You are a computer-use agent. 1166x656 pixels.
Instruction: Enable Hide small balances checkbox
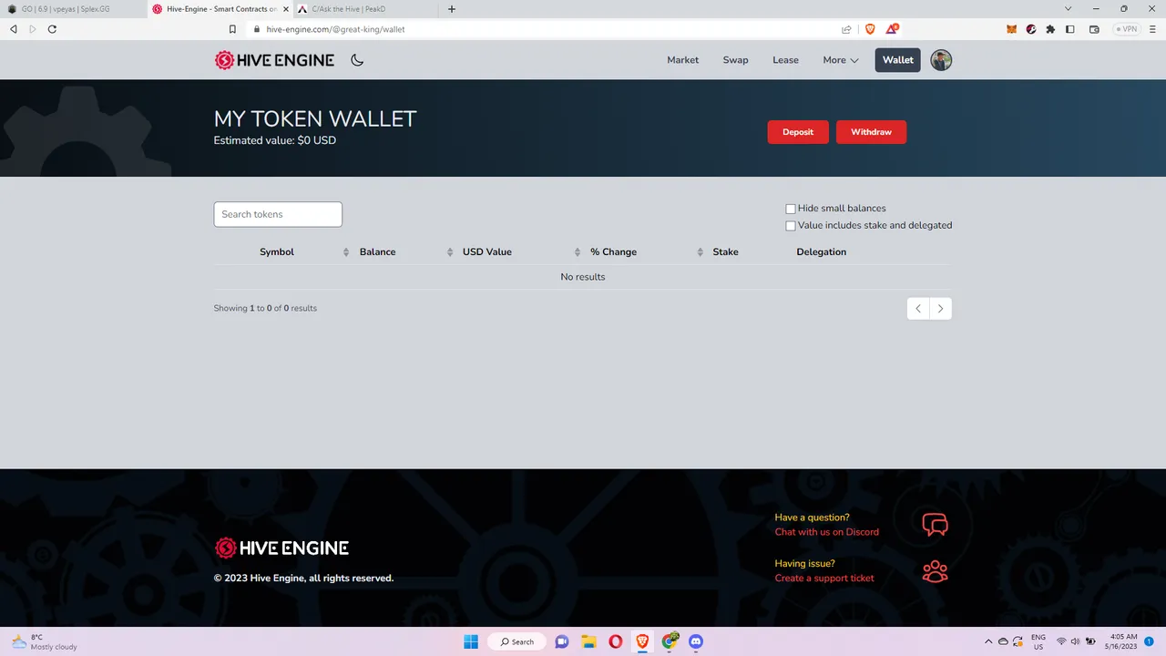pos(791,209)
